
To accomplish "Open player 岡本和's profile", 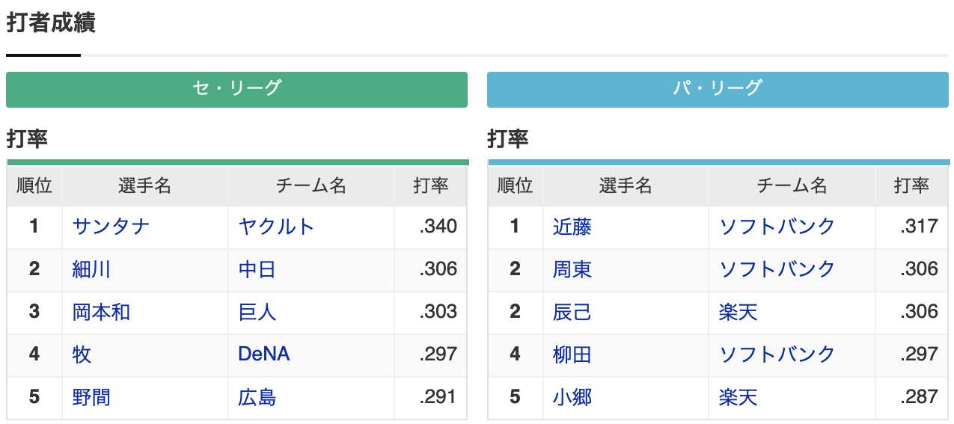I will (102, 312).
